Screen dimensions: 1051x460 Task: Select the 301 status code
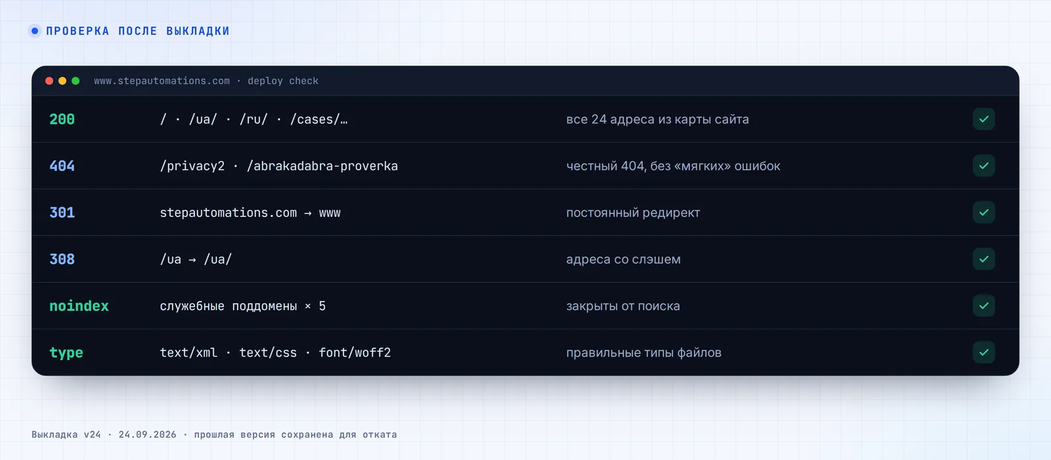coord(62,212)
